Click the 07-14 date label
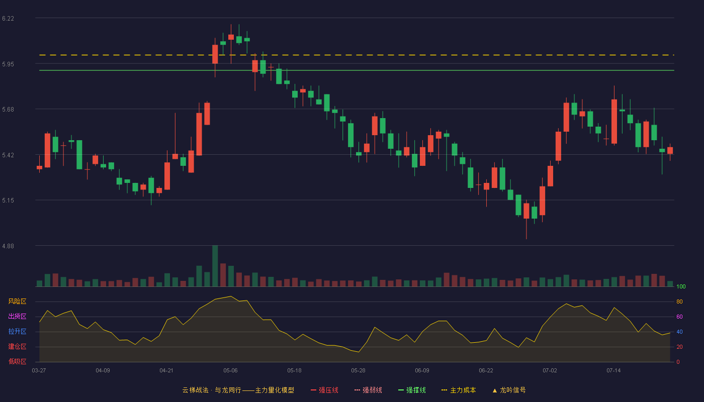The image size is (704, 402). pos(613,370)
